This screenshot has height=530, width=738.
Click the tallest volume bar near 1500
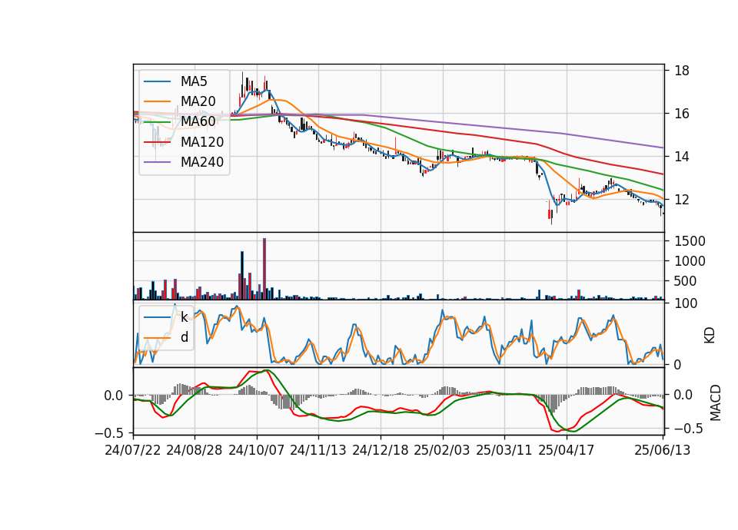pos(264,269)
